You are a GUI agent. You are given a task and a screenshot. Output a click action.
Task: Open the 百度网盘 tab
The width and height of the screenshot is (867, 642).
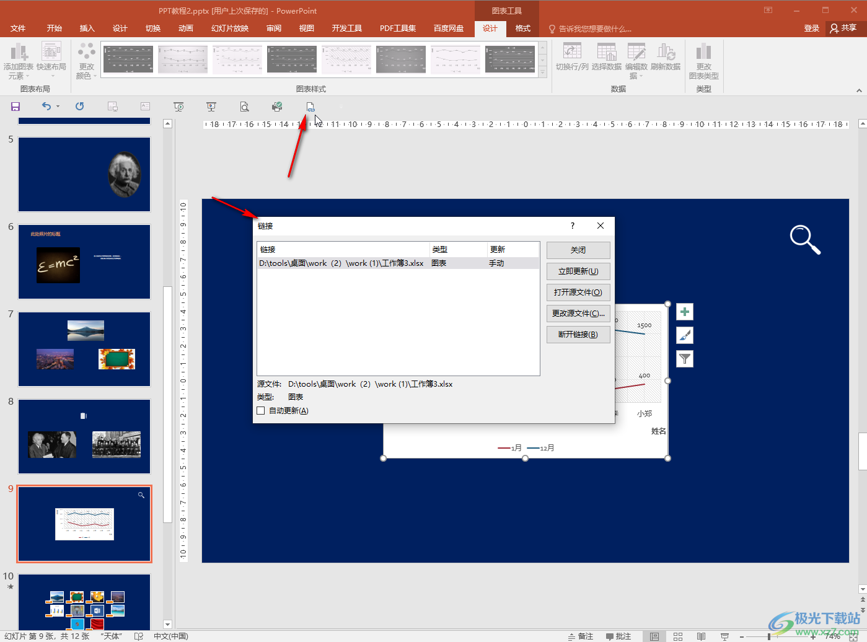pos(449,29)
